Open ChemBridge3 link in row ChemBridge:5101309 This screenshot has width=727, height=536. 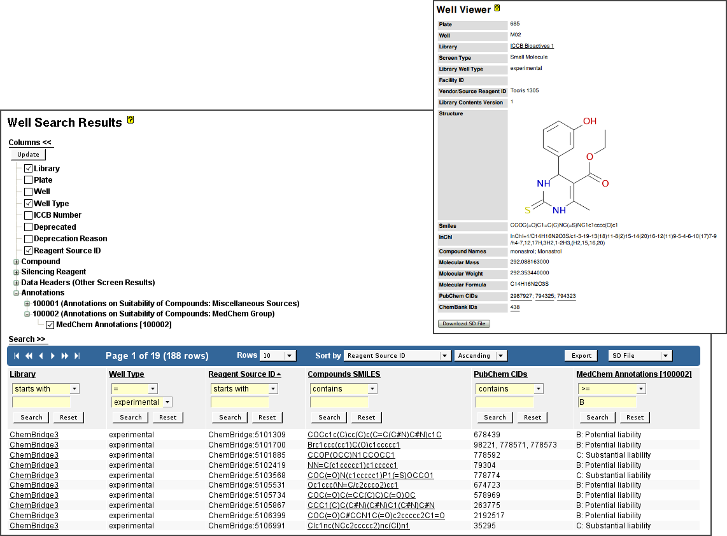click(34, 435)
